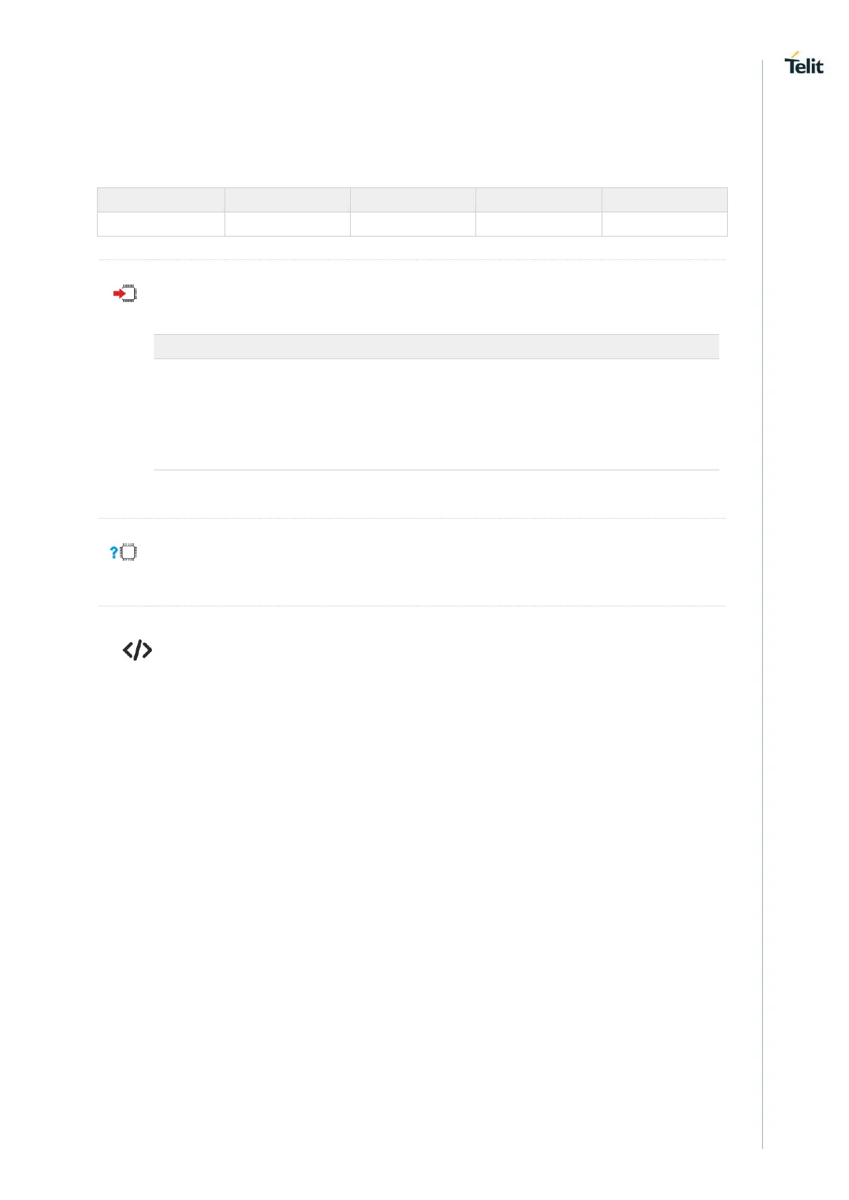The height and width of the screenshot is (1200, 849).
Task: Click the dotted separator line above code brackets icon
Action: click(411, 606)
